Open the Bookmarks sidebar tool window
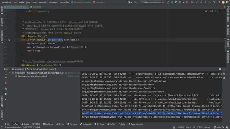The width and height of the screenshot is (230, 129). point(2,101)
